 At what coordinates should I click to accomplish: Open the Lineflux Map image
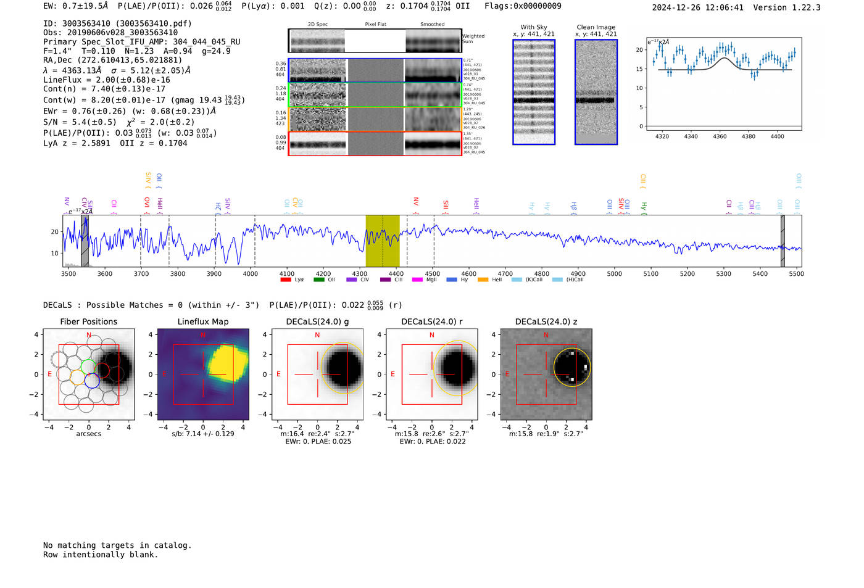(203, 375)
